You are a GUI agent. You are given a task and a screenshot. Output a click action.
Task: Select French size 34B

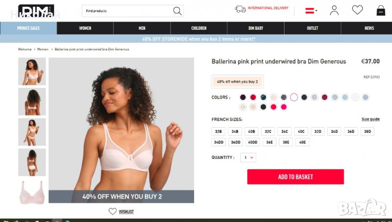point(235,132)
